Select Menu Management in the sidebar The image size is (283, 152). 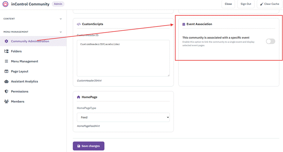click(x=33, y=61)
